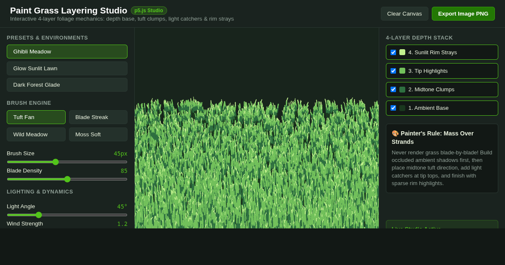Click the p5.js Studio badge
505x265 pixels.
coord(149,11)
